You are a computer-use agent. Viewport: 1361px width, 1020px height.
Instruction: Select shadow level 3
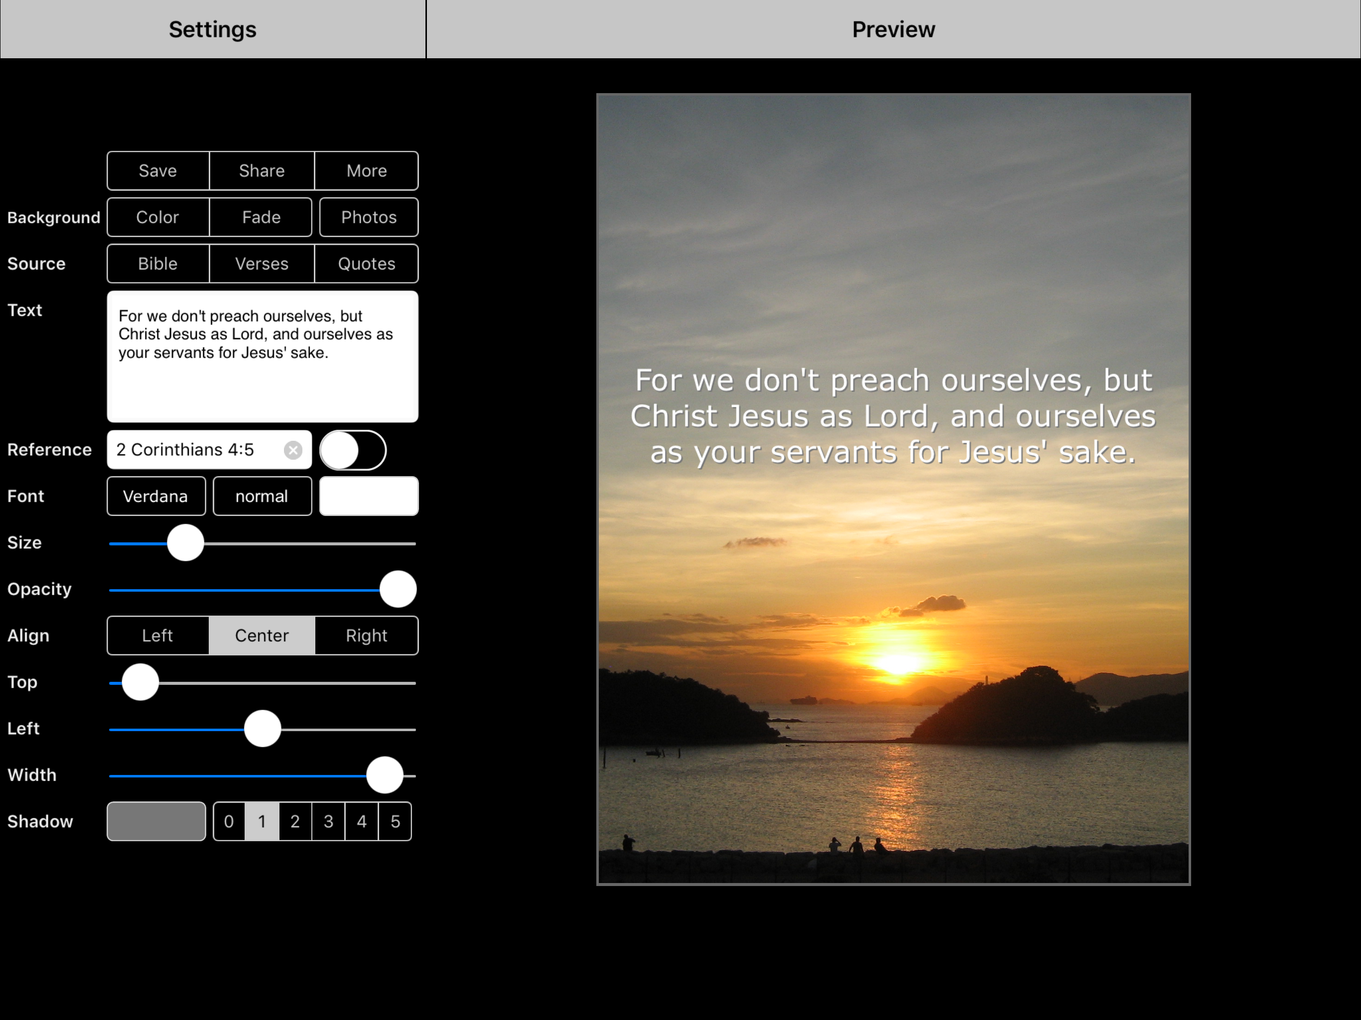pyautogui.click(x=329, y=821)
